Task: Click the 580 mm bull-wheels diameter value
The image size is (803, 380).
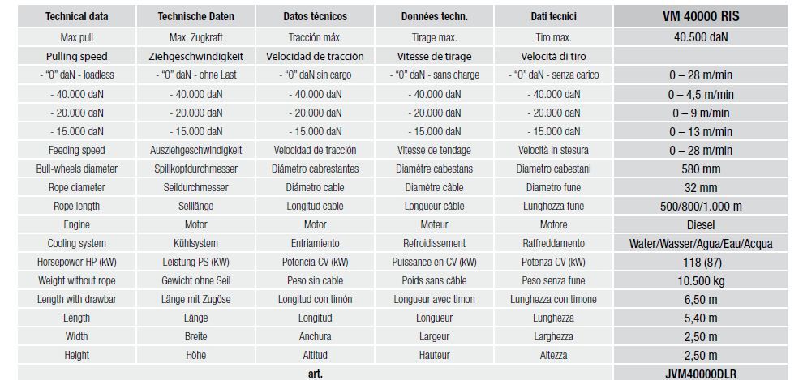Action: click(701, 169)
